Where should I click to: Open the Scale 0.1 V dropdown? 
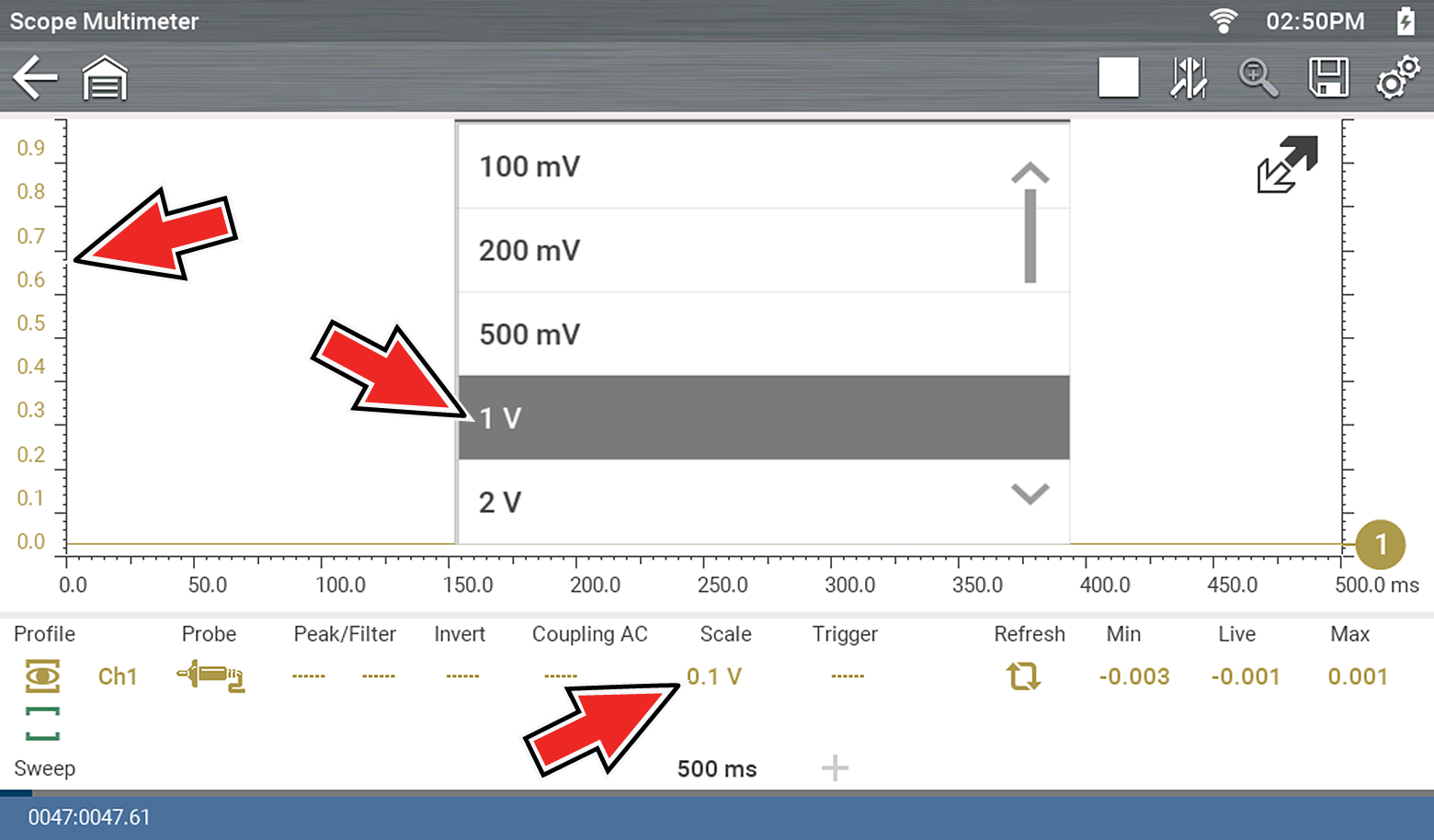click(714, 676)
